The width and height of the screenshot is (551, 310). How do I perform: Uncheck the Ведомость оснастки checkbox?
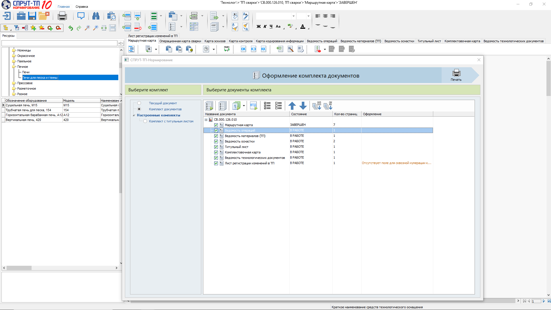tap(216, 141)
